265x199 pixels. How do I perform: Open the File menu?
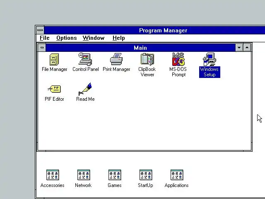pyautogui.click(x=45, y=38)
